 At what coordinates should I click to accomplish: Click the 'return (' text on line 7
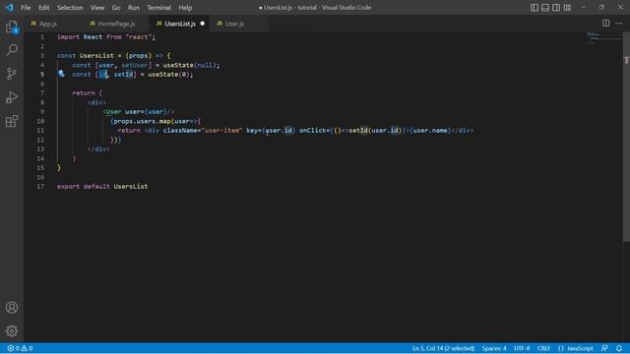click(x=88, y=92)
